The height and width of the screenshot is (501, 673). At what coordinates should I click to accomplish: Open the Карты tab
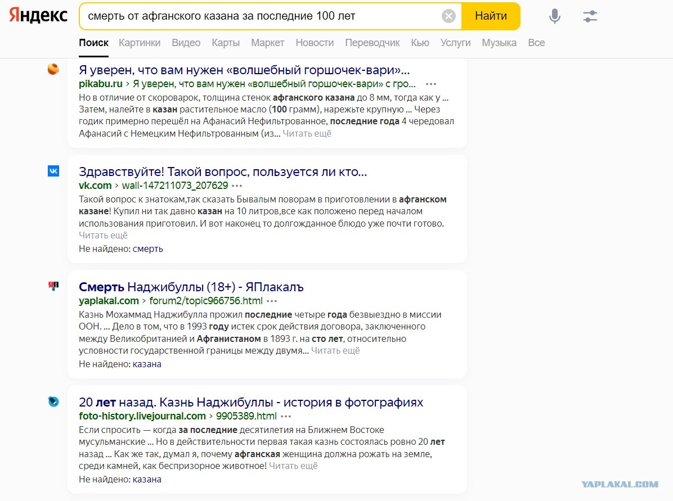click(x=226, y=43)
